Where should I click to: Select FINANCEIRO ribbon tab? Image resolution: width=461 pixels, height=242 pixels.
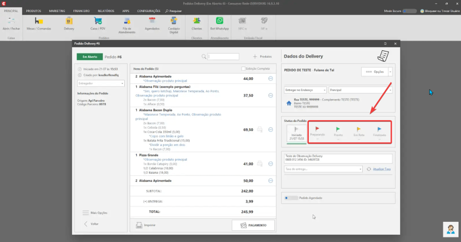pos(81,11)
